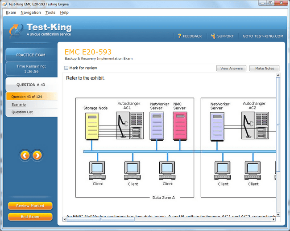Click the Review Marked button

tap(30, 206)
